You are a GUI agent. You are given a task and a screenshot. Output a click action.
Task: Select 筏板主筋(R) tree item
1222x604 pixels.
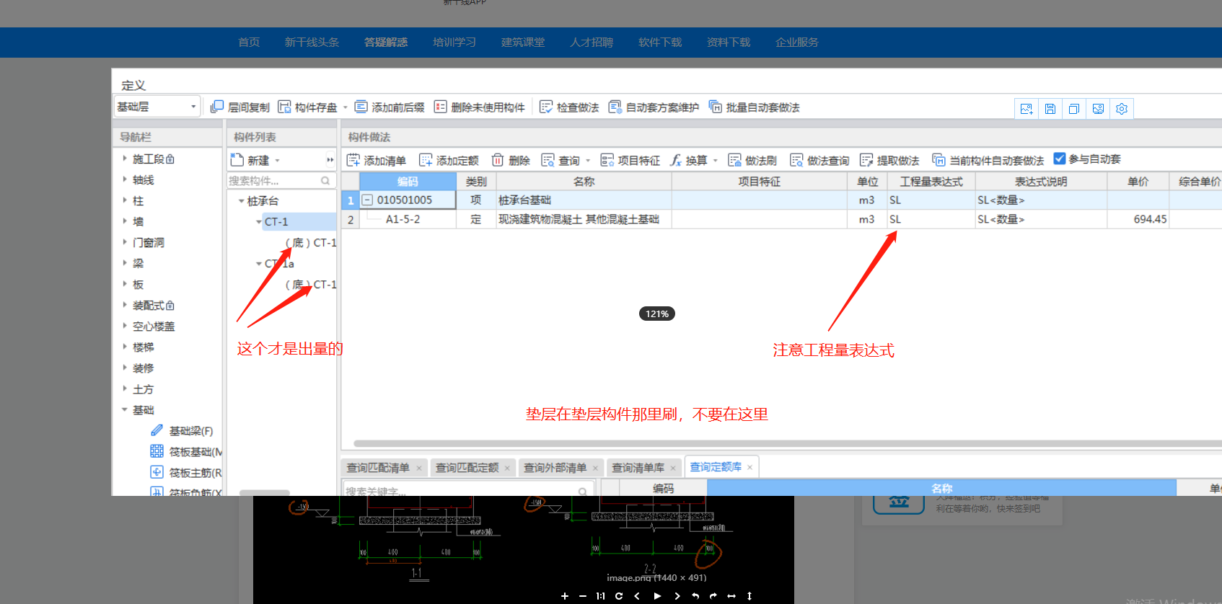coord(186,473)
